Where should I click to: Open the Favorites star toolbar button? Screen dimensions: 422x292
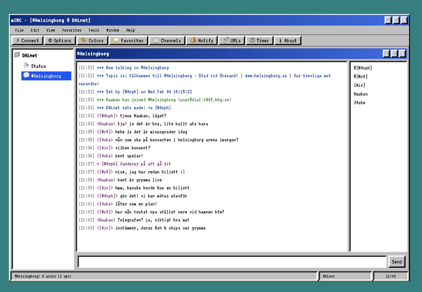coord(128,40)
